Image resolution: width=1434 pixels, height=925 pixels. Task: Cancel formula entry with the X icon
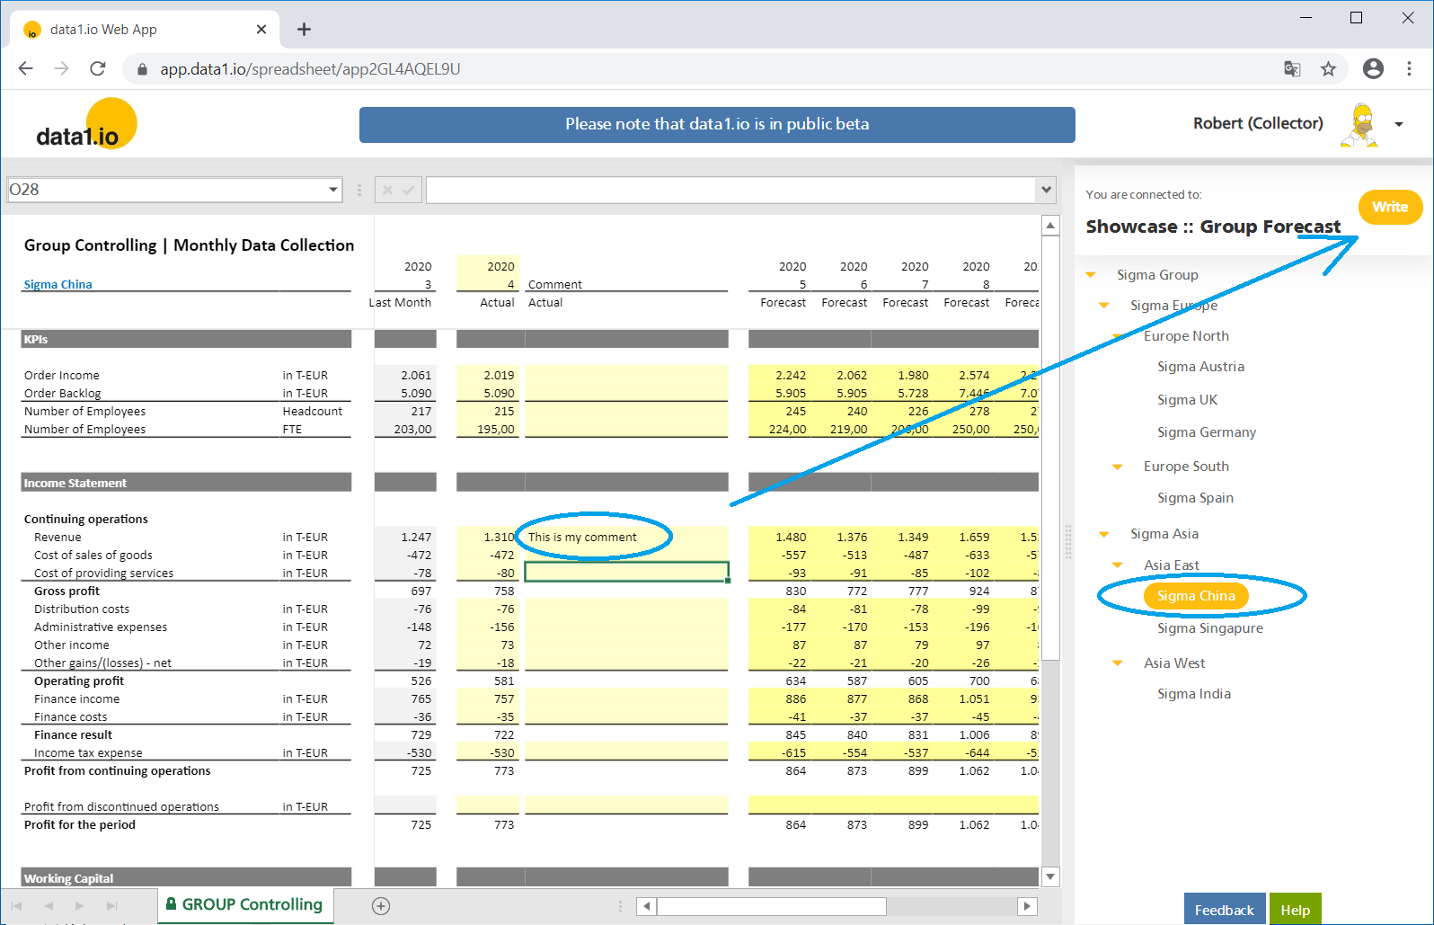[x=387, y=190]
